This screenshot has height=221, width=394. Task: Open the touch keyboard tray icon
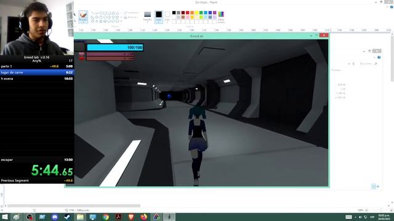[x=348, y=217]
